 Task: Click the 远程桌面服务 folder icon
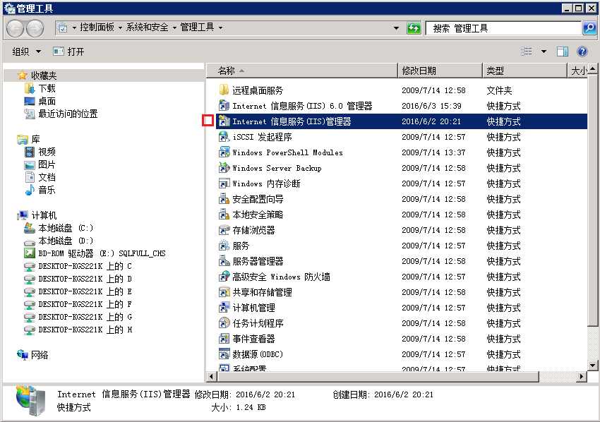click(x=224, y=90)
